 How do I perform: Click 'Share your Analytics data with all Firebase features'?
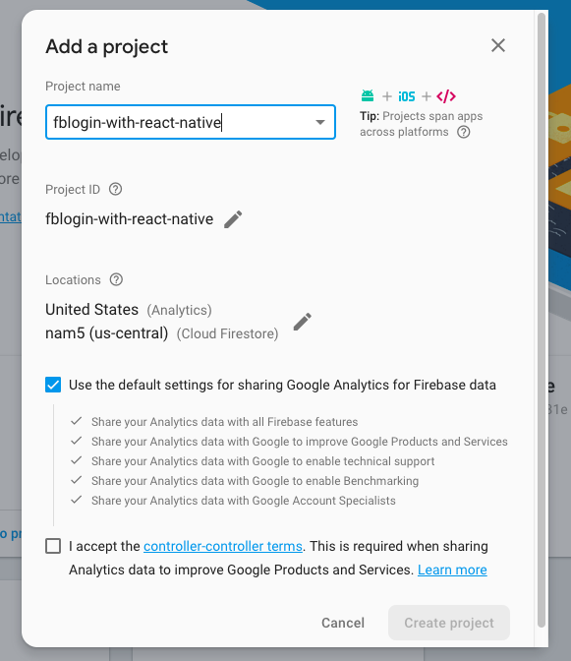[x=224, y=422]
